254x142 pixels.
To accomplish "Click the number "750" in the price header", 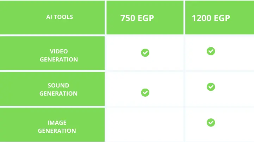I will click(128, 18).
